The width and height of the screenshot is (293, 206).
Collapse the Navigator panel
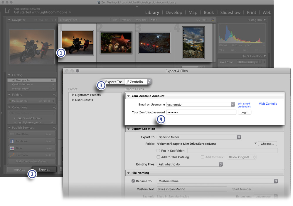coord(9,20)
